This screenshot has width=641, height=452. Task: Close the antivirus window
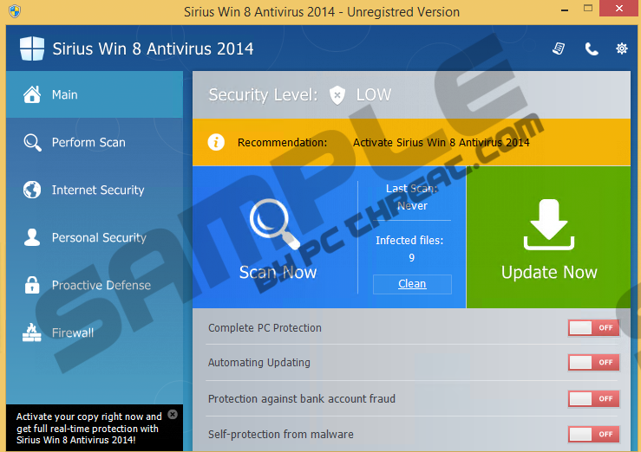pos(619,8)
